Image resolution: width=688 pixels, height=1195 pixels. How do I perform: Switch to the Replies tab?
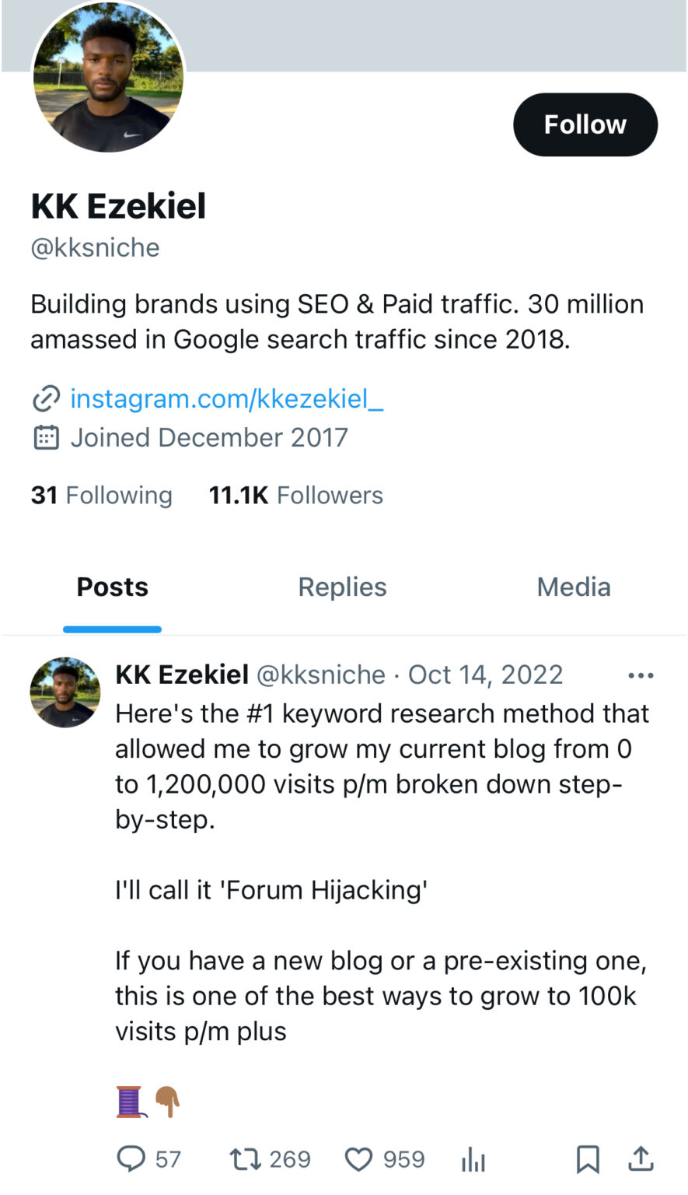(x=342, y=587)
